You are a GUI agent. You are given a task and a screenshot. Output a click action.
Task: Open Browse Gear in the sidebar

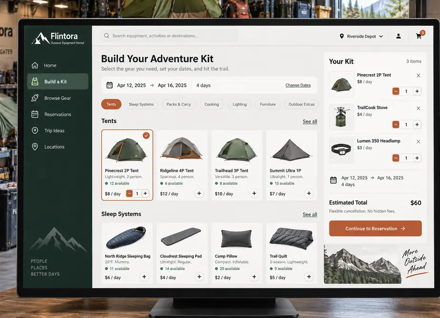tap(58, 98)
